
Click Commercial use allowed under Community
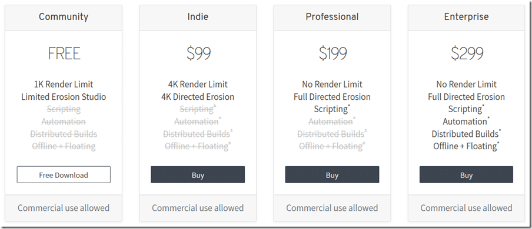(x=64, y=208)
